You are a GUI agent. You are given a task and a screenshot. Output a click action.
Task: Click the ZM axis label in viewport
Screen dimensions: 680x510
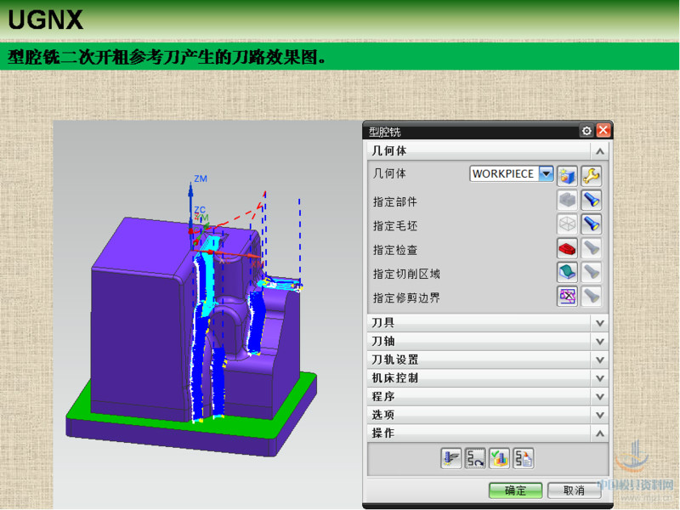point(201,178)
